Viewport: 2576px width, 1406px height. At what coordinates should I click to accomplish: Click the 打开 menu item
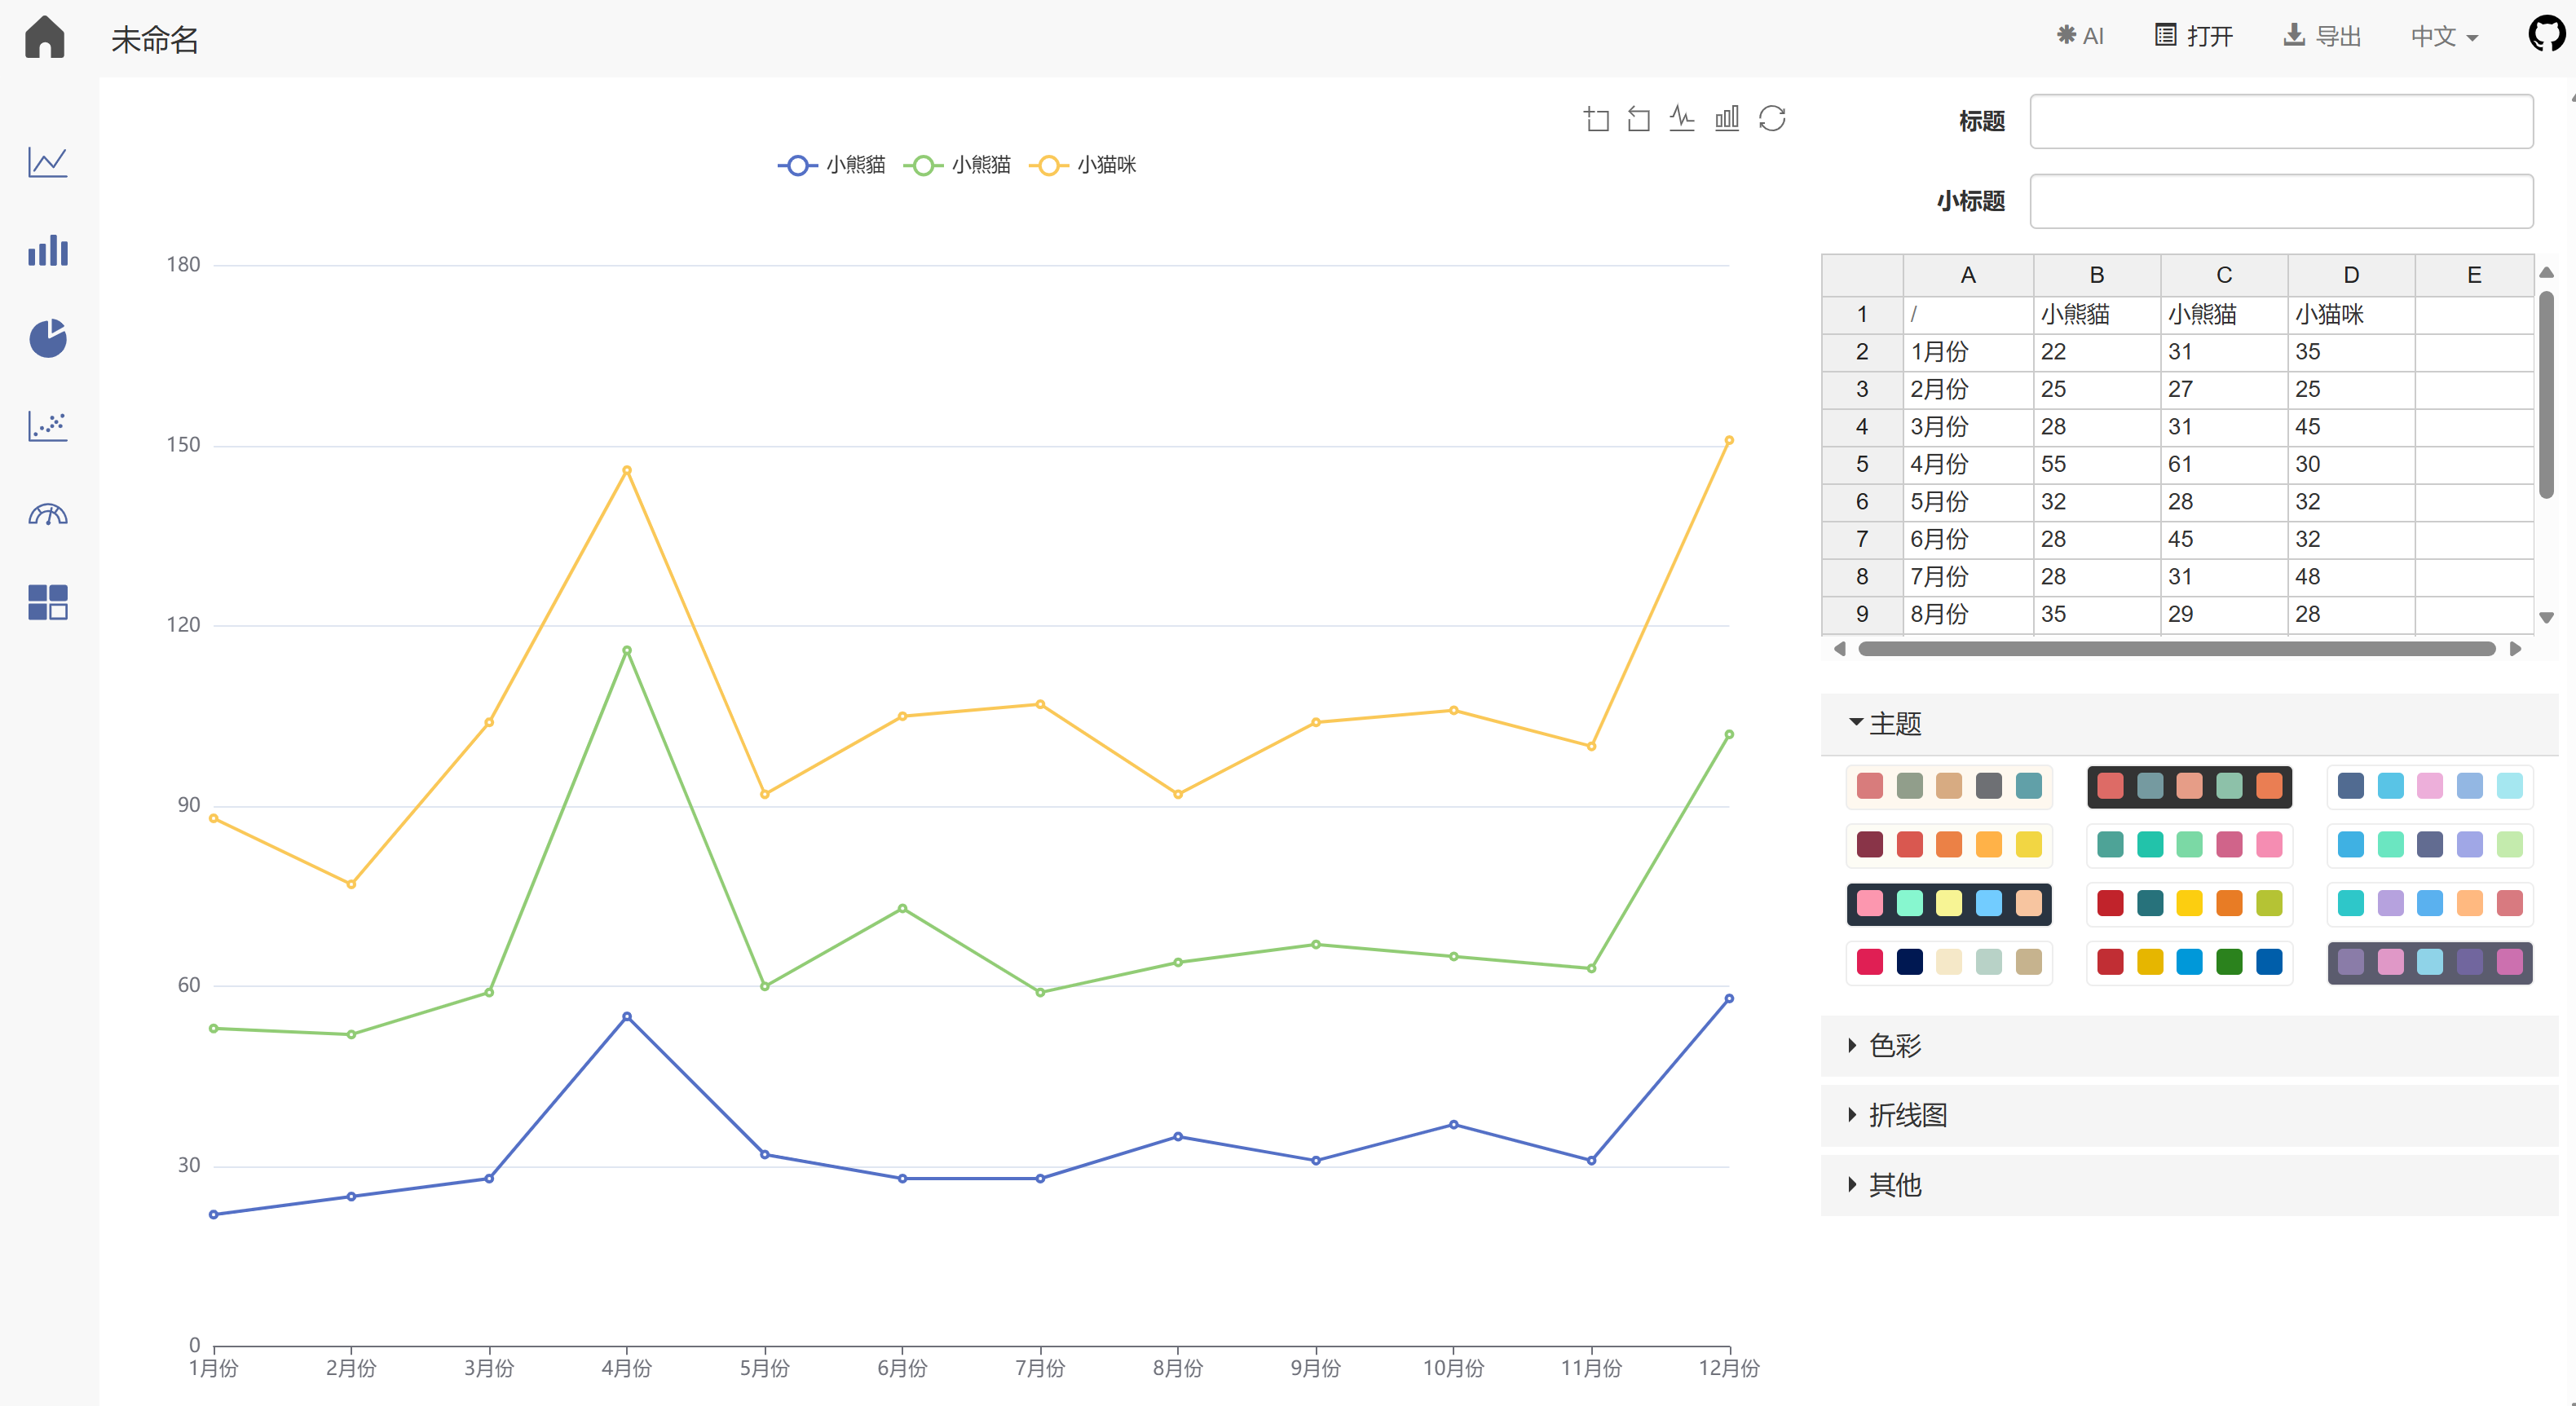pos(2193,37)
